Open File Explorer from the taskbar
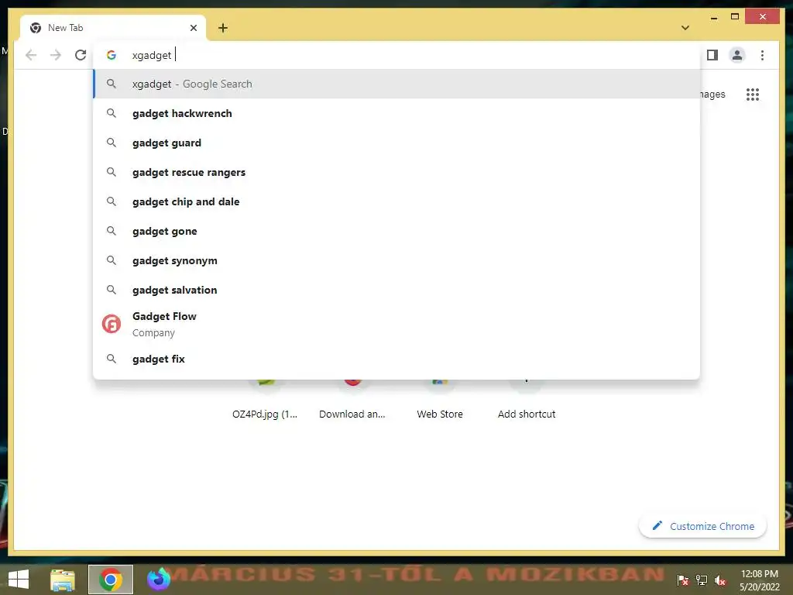The width and height of the screenshot is (793, 595). click(x=62, y=580)
